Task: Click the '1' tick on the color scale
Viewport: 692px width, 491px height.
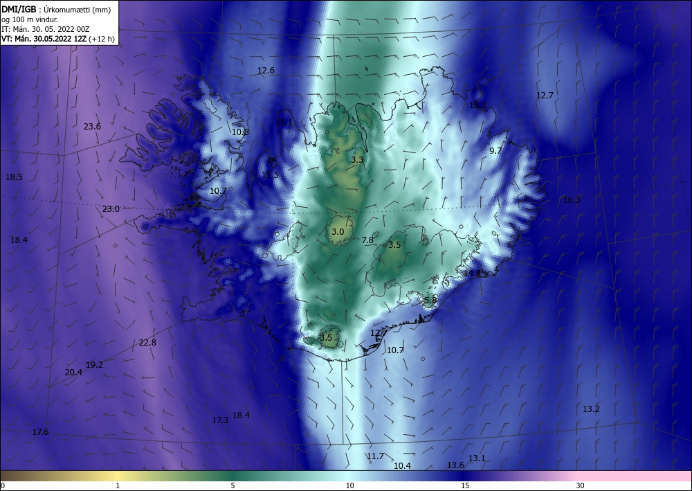Action: point(118,486)
